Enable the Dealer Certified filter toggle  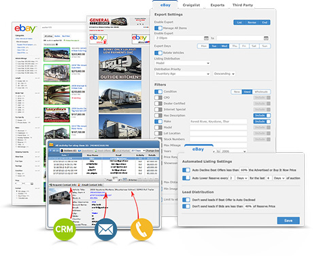(158, 103)
